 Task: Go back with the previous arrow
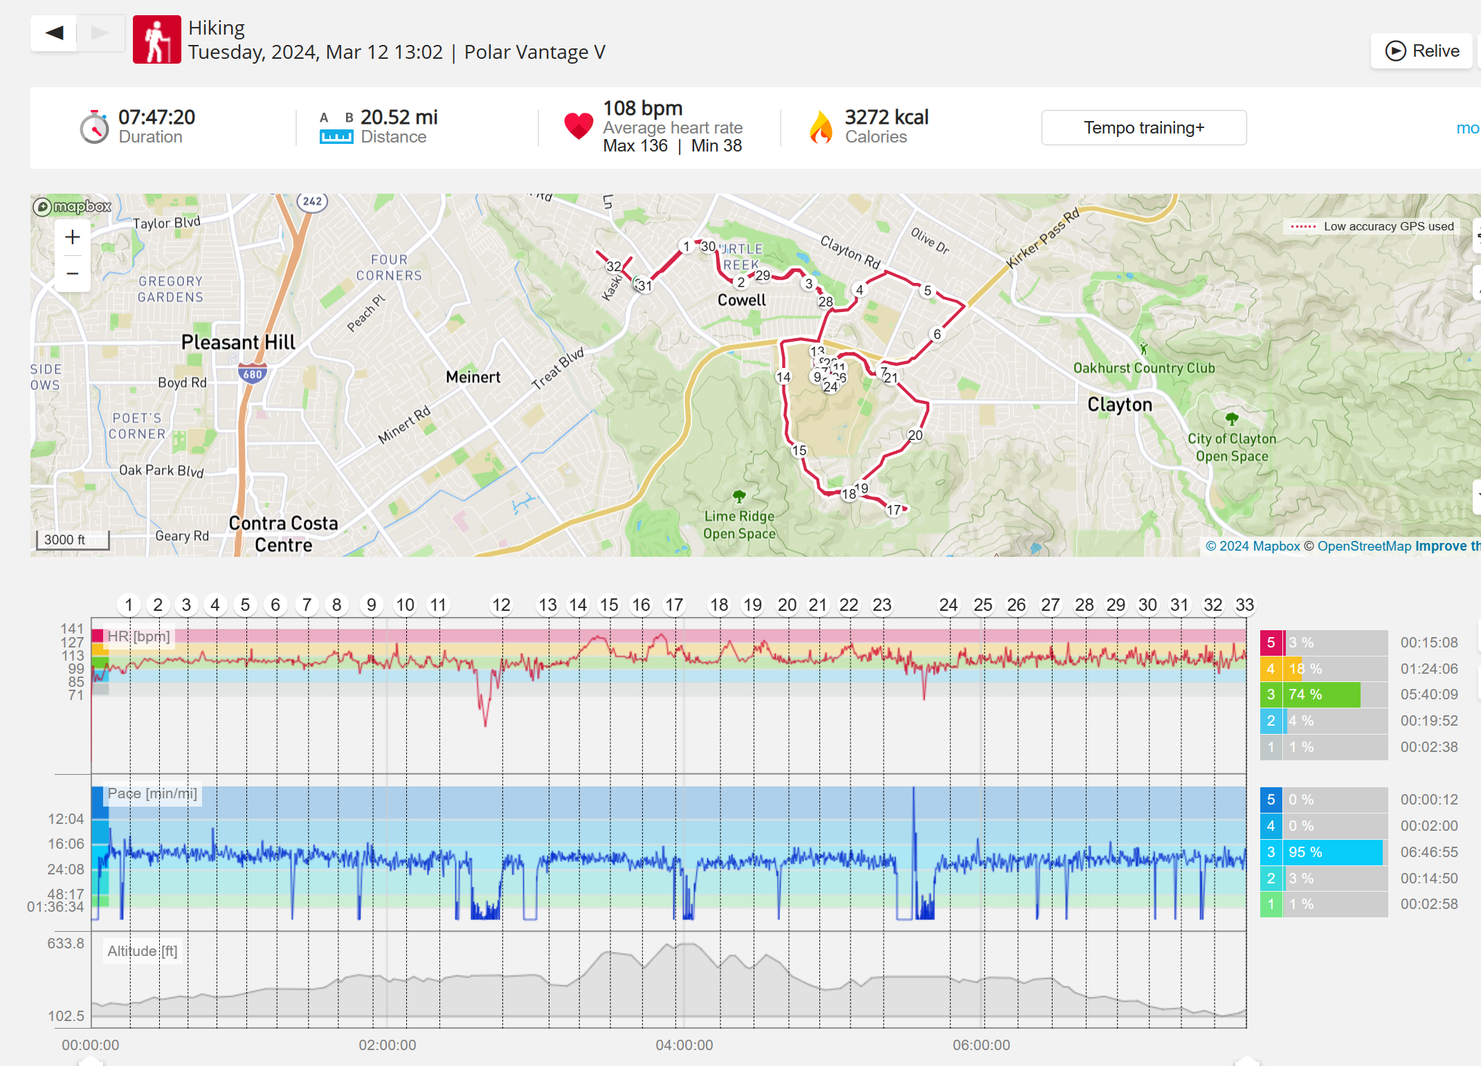pyautogui.click(x=54, y=33)
